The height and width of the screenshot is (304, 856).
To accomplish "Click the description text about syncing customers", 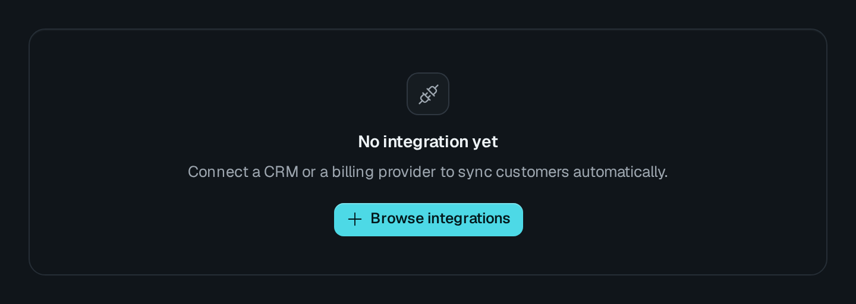I will point(428,172).
